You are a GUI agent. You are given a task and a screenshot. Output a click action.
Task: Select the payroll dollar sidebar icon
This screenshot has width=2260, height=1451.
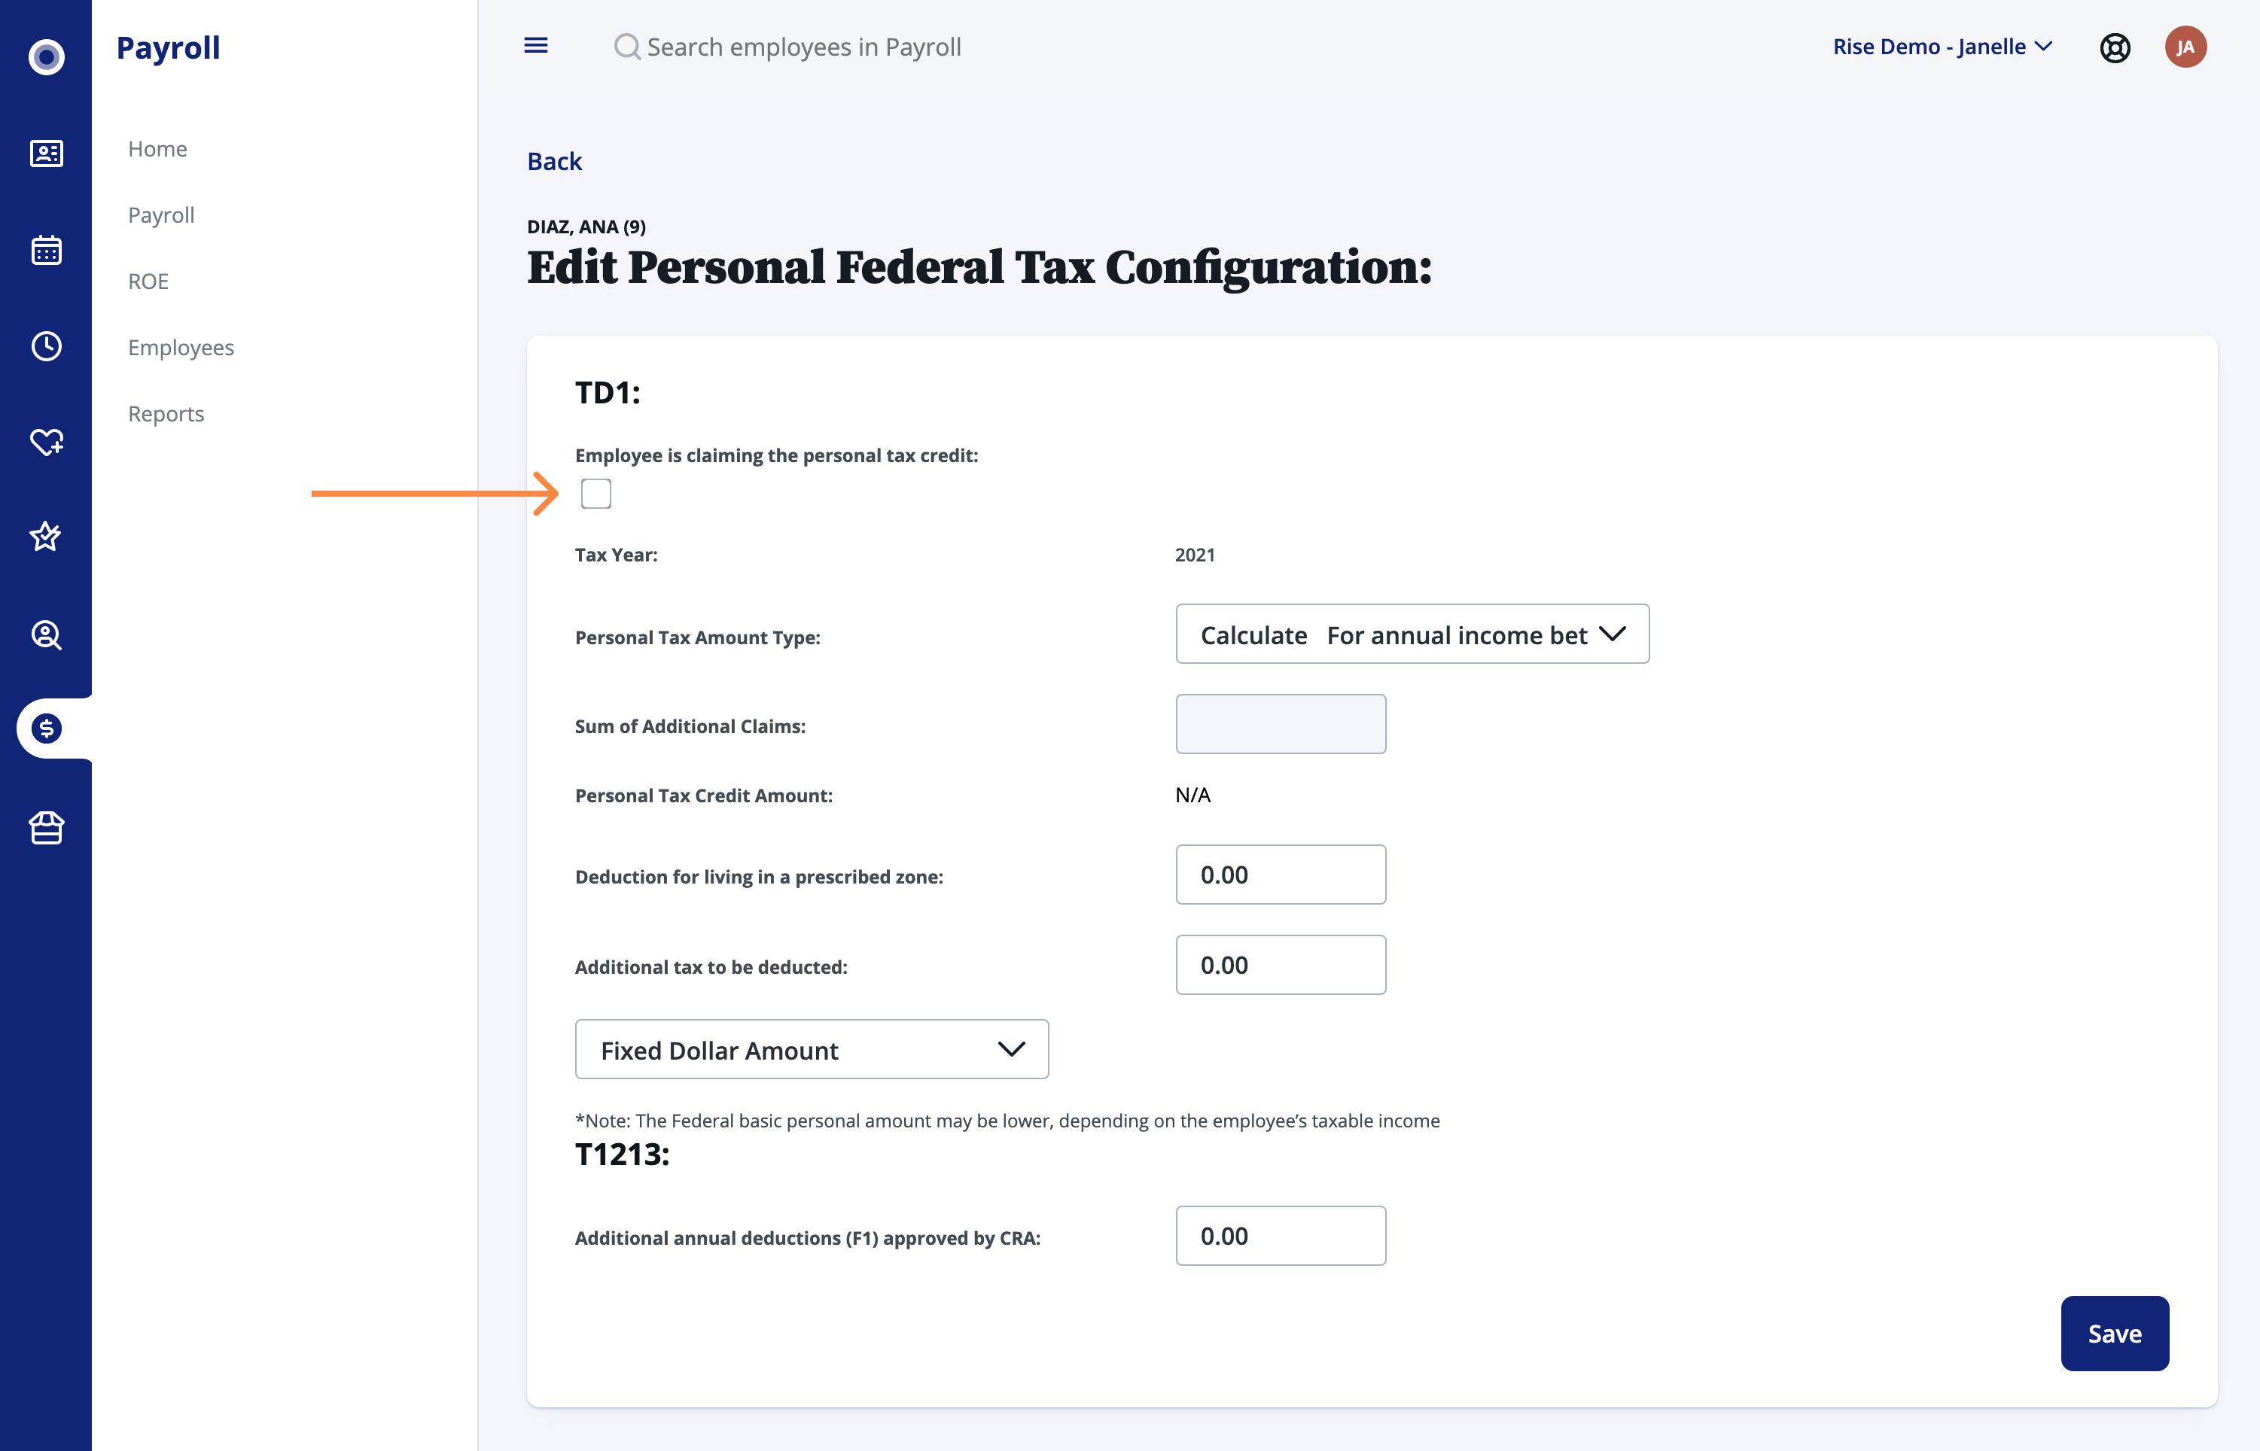coord(46,729)
